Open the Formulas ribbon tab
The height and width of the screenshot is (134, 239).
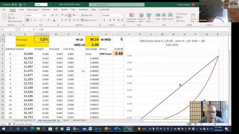(x=46, y=9)
